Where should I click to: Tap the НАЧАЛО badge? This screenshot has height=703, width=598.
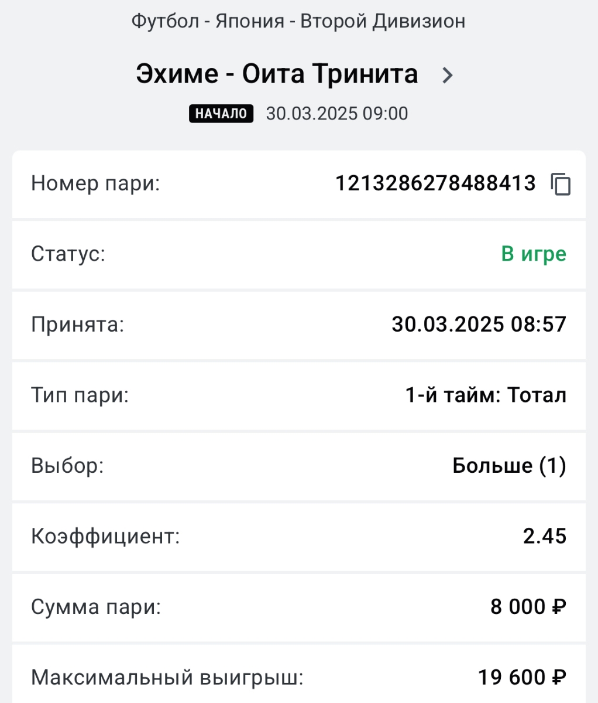221,113
